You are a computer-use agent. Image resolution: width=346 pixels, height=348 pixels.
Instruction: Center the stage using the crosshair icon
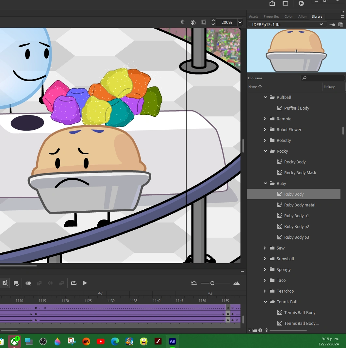pos(183,22)
